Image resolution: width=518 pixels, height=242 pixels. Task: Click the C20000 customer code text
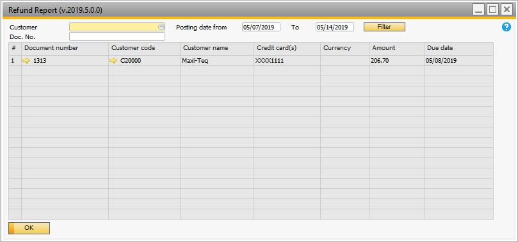pos(131,61)
